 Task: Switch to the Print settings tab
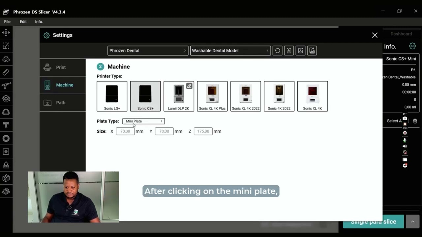tap(63, 67)
